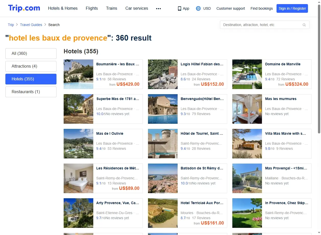Screen dimensions: 321x235
Task: Click the Mas les murmures title
Action: 281,99
